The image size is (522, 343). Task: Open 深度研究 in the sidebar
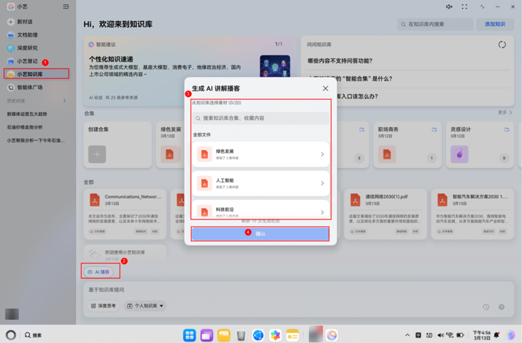(x=22, y=48)
